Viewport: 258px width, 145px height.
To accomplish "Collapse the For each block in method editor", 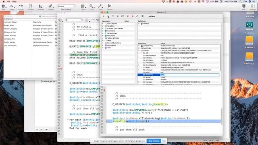I will (x=68, y=120).
